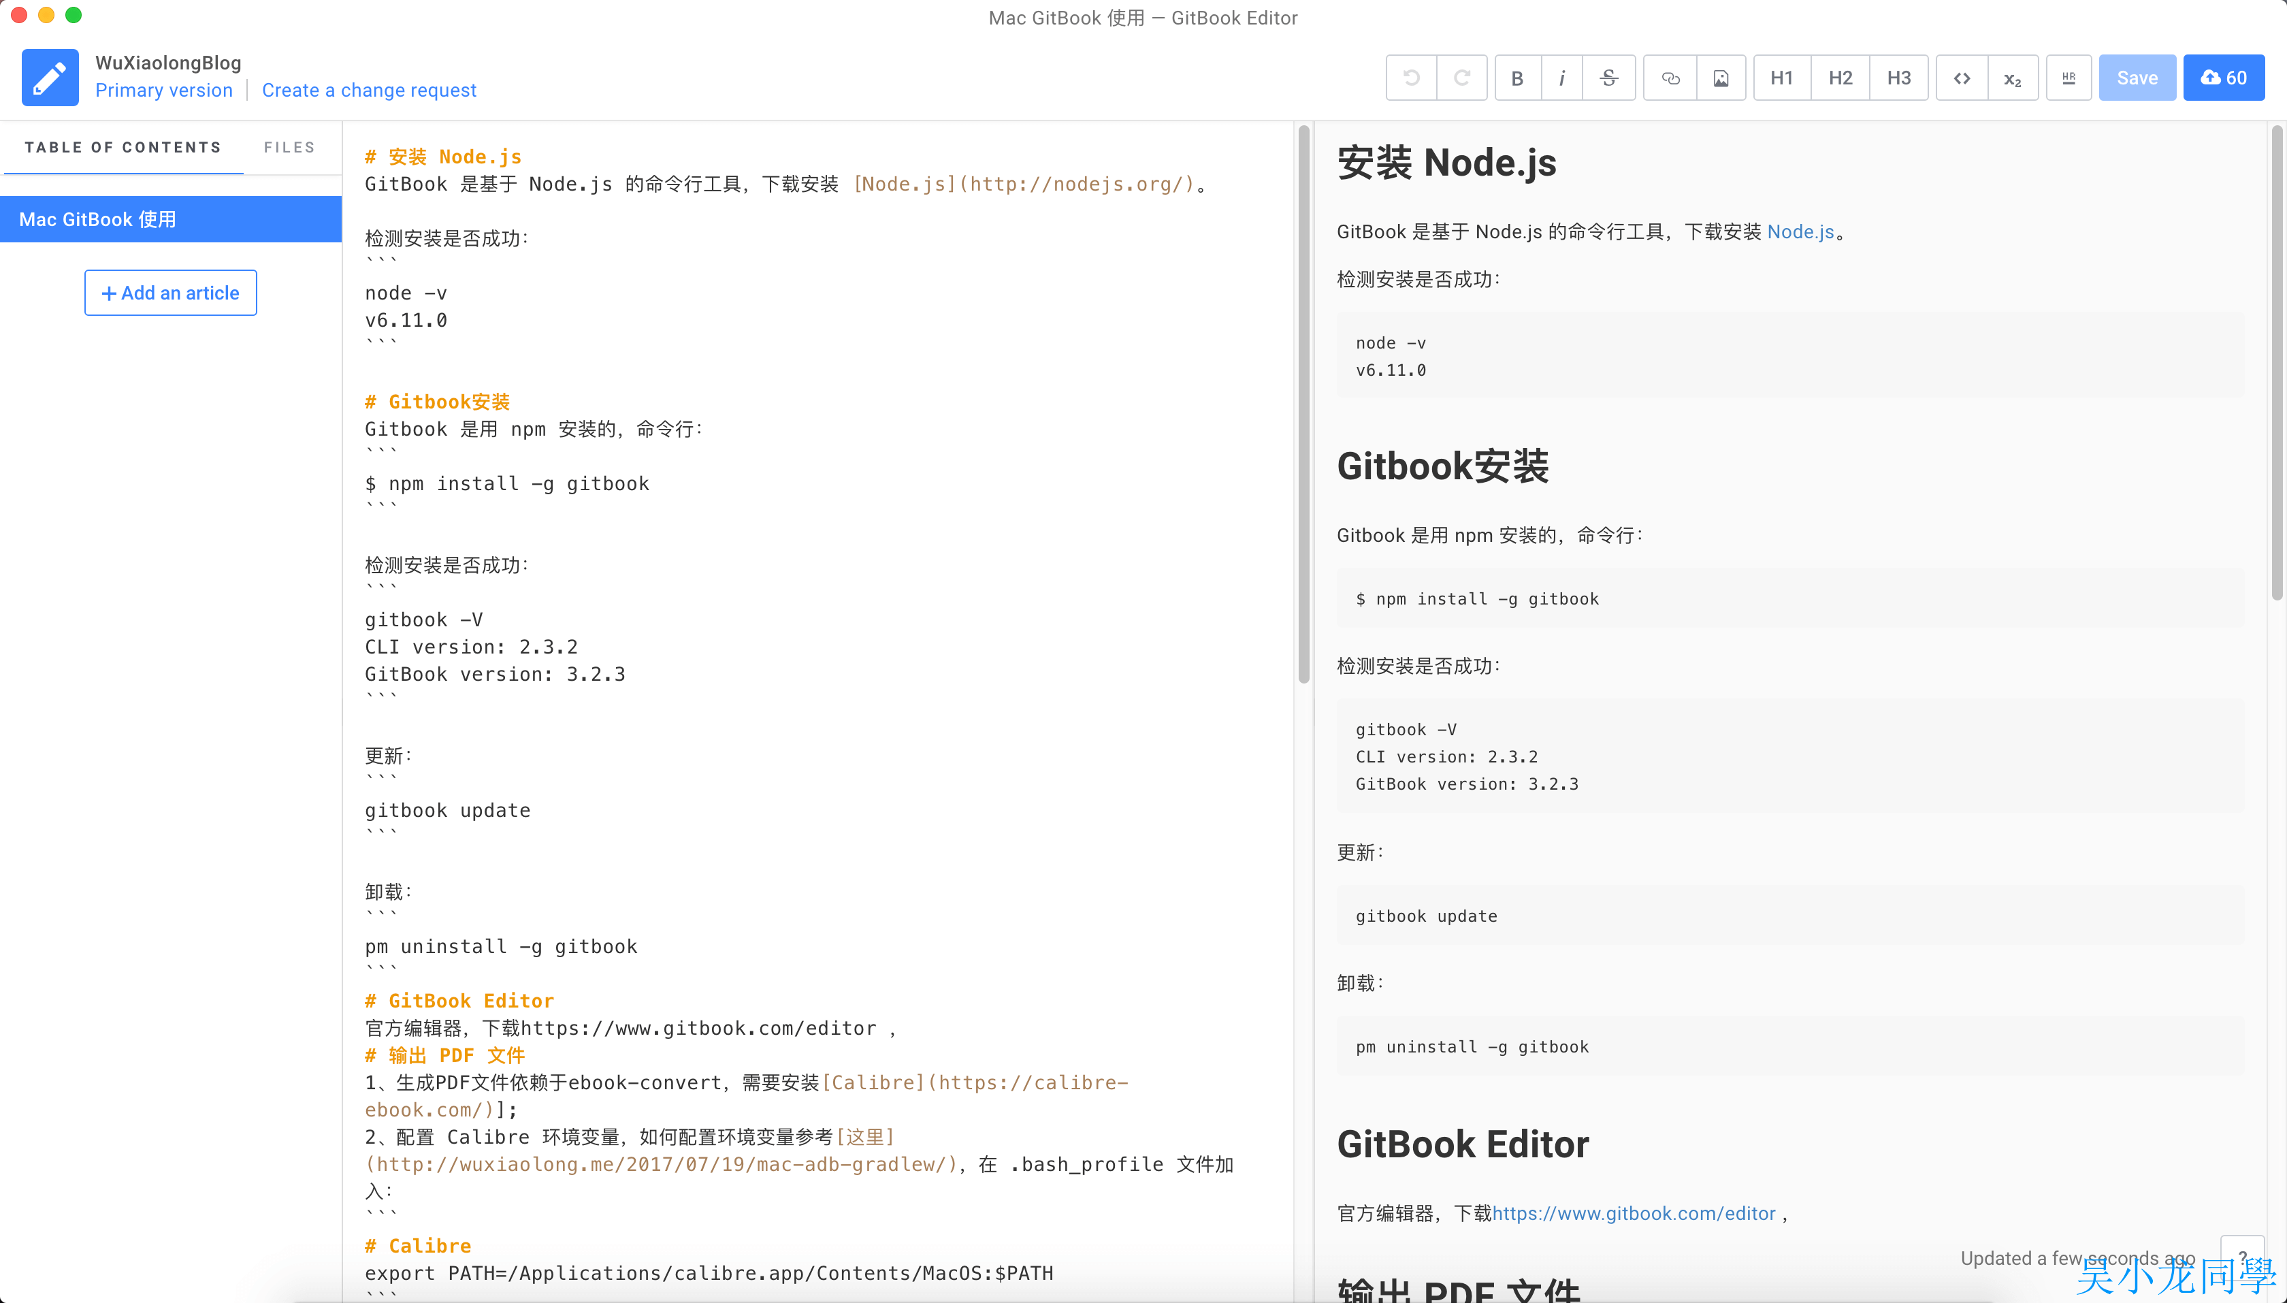
Task: Click the undo arrow icon
Action: [x=1411, y=78]
